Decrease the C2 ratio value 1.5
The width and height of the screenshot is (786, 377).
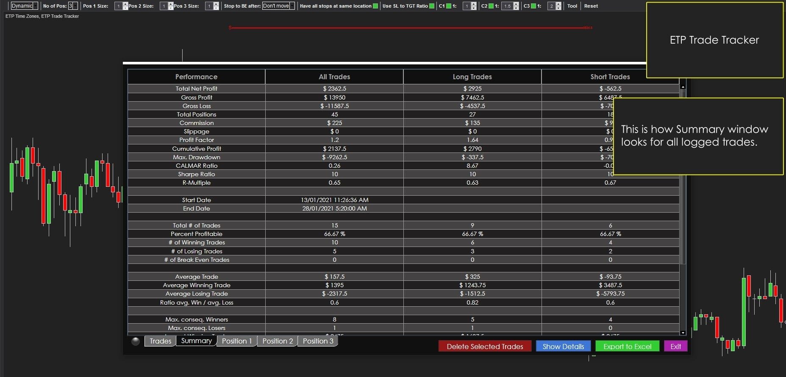point(516,8)
